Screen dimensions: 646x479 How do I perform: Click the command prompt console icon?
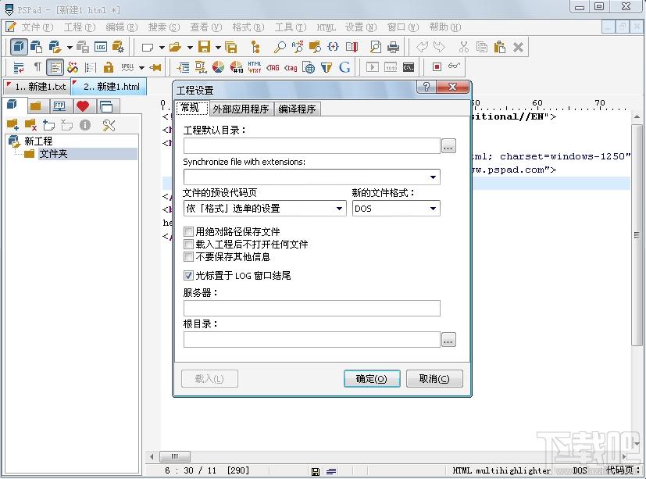(409, 67)
